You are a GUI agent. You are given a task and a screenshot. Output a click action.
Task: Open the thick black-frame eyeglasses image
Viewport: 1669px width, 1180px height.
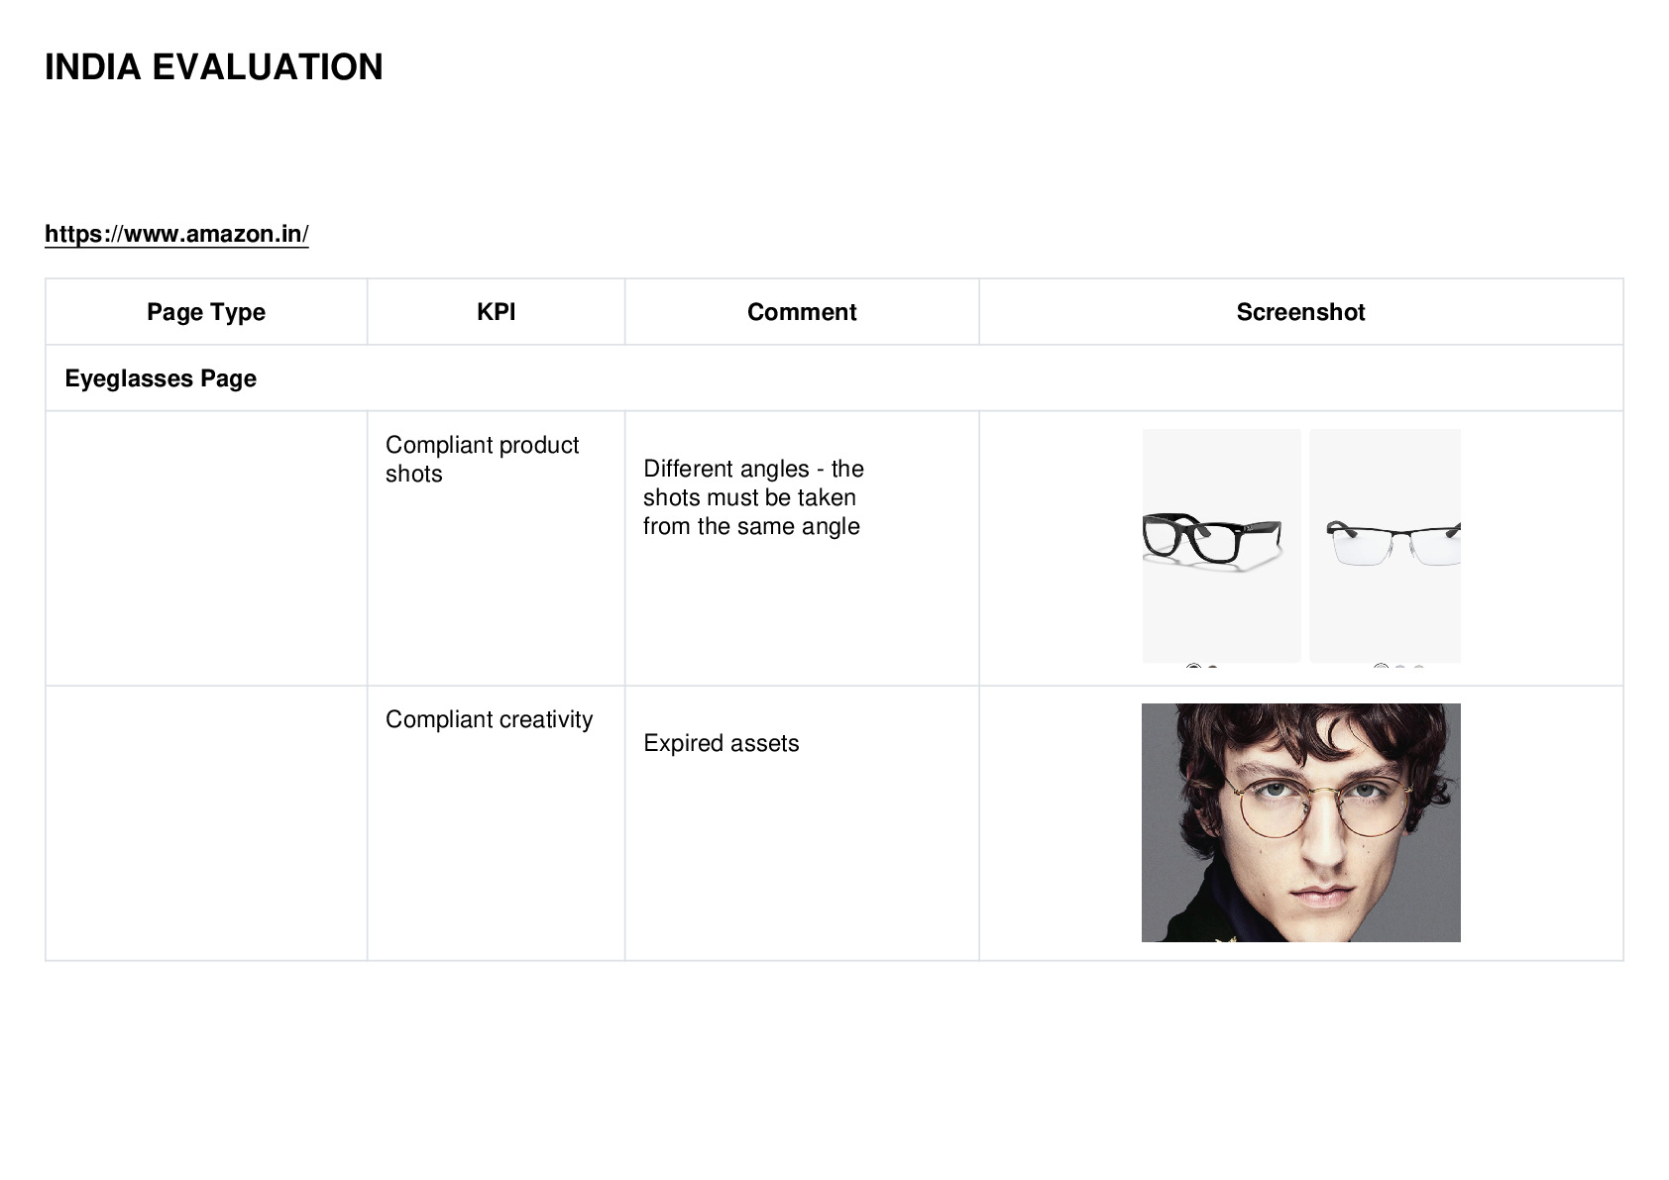point(1221,546)
